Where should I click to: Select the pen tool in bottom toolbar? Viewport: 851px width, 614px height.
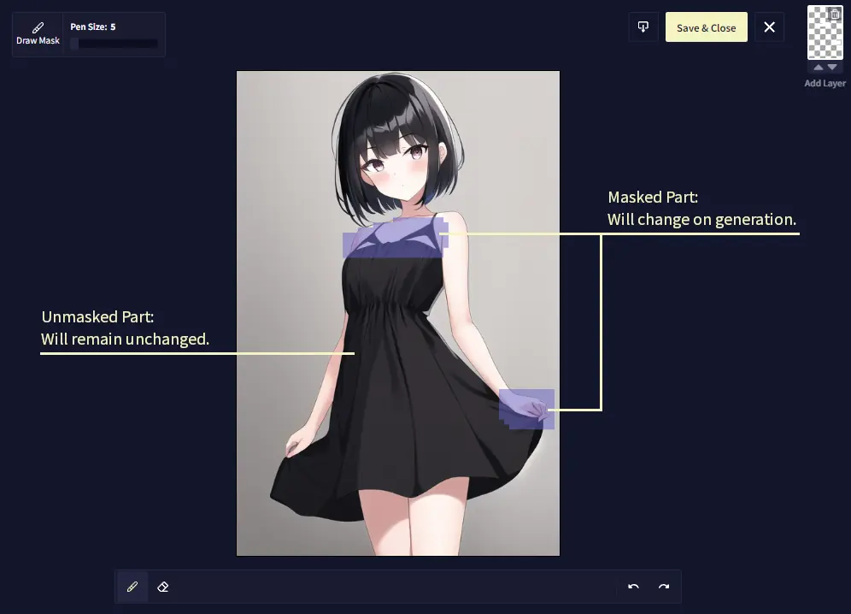tap(132, 587)
